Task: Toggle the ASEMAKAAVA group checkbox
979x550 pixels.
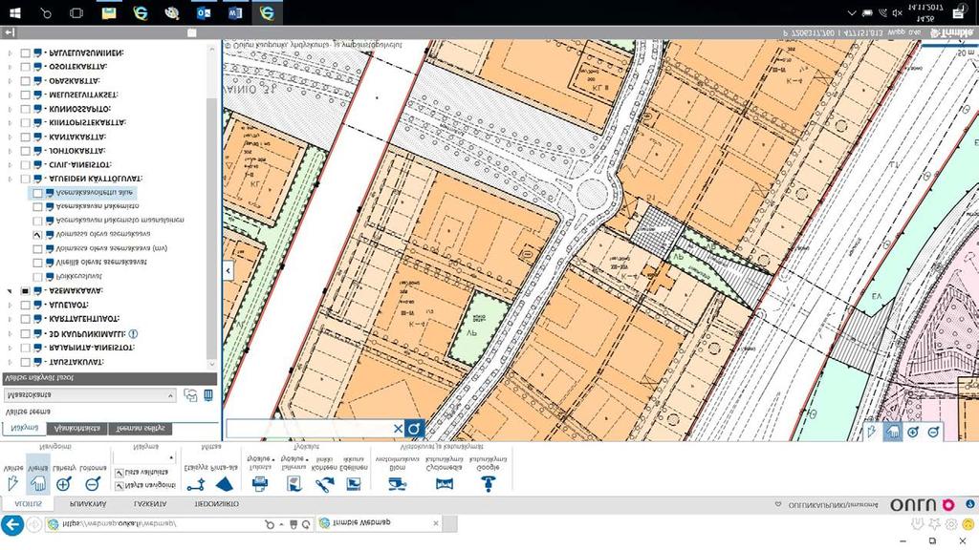Action: point(25,290)
